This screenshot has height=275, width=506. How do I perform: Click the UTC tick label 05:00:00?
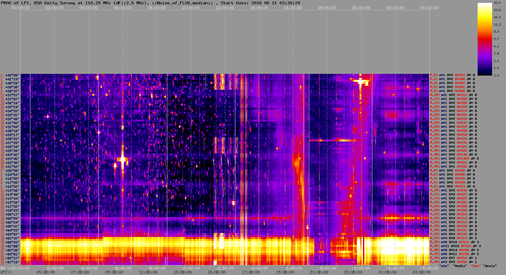point(45,272)
